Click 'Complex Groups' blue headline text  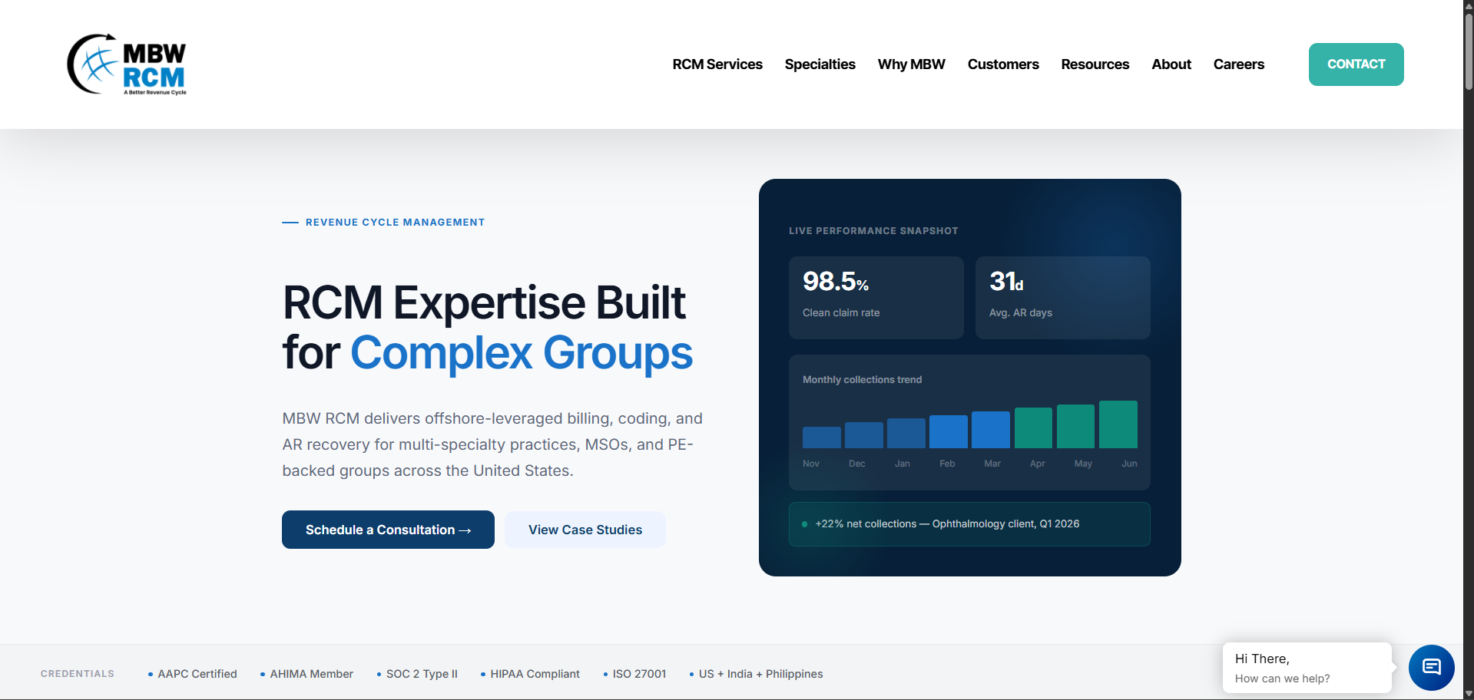[522, 353]
